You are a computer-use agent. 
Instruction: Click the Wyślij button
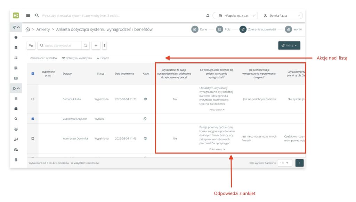coord(289,45)
